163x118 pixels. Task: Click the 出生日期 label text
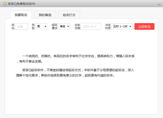click(x=77, y=27)
